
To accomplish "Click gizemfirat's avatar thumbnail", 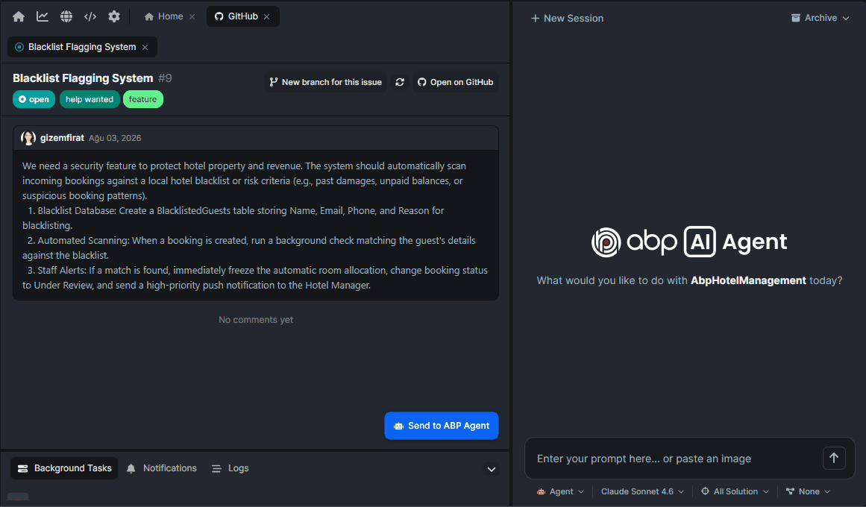I will pyautogui.click(x=28, y=138).
